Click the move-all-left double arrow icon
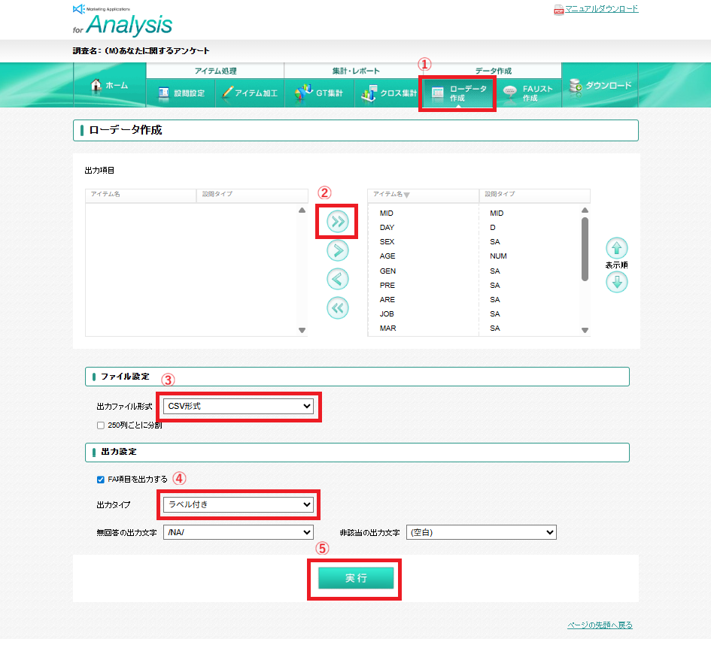 tap(337, 307)
